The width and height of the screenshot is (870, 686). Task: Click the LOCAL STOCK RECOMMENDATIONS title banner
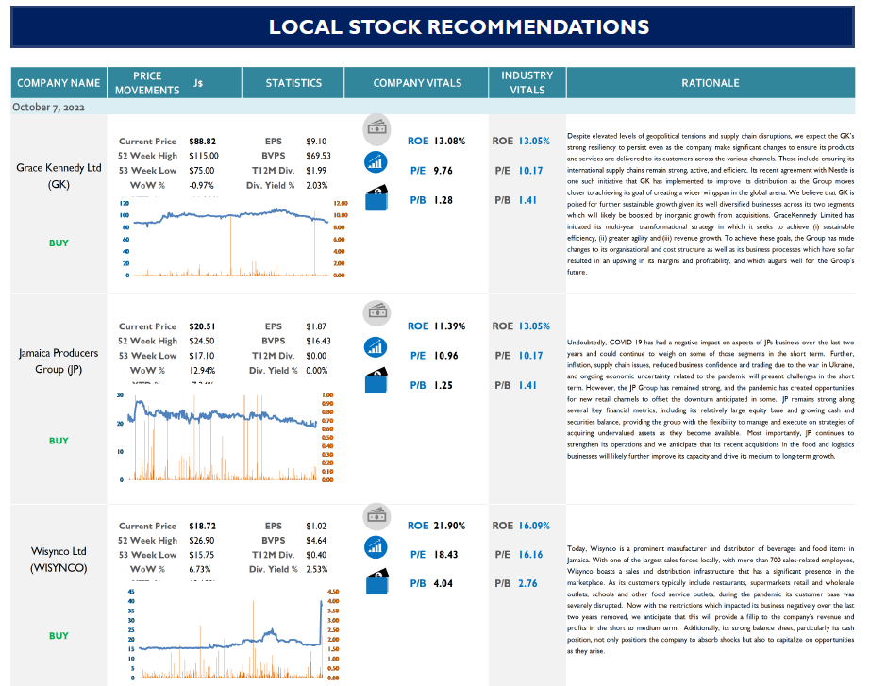point(433,27)
